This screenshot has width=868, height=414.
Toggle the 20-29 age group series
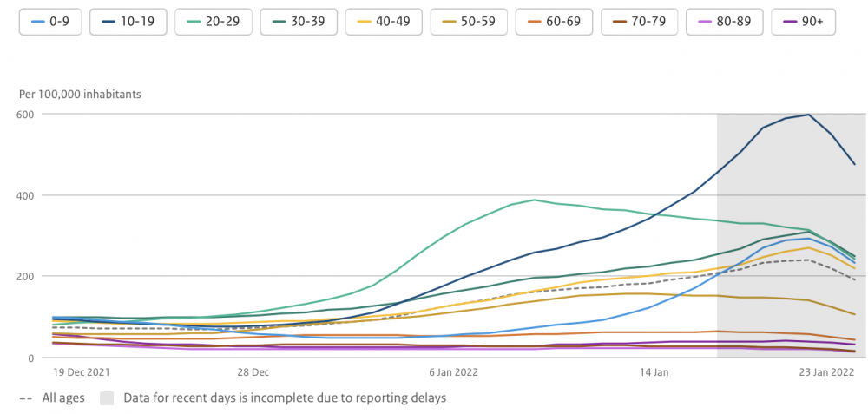[214, 22]
